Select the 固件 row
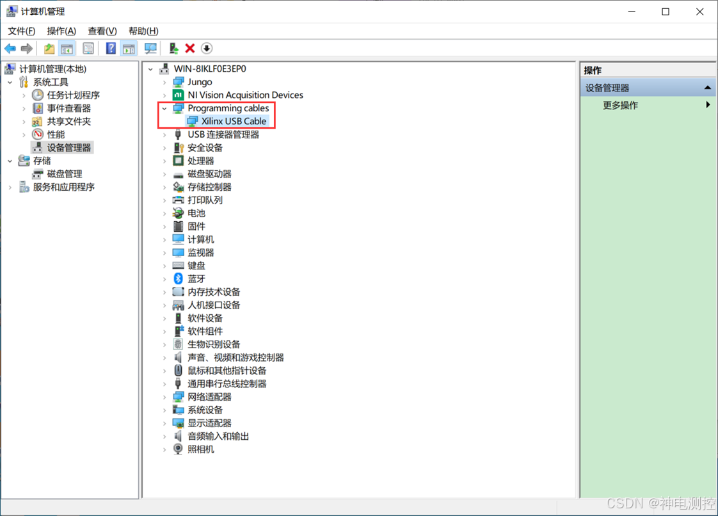718x516 pixels. [x=196, y=227]
